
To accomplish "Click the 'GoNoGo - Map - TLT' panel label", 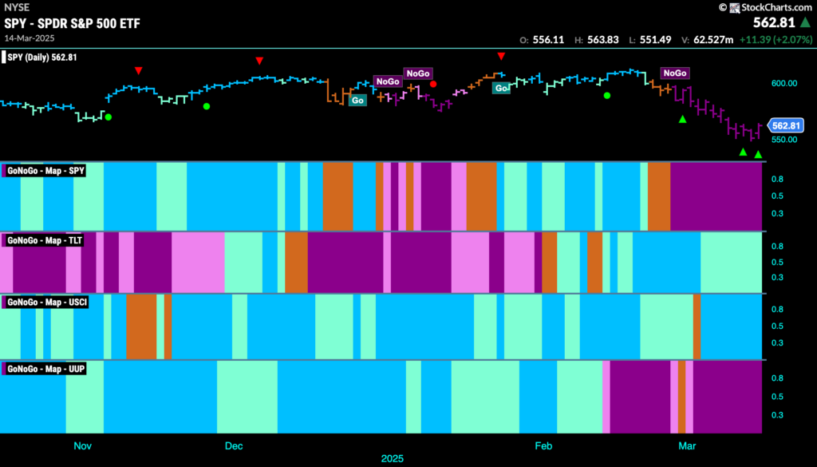I will point(45,240).
